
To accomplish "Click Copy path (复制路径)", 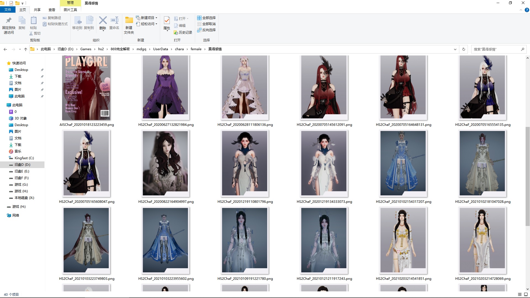I will 52,18.
